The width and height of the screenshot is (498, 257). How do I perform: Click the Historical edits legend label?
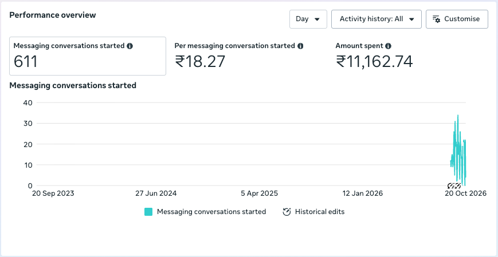click(320, 212)
